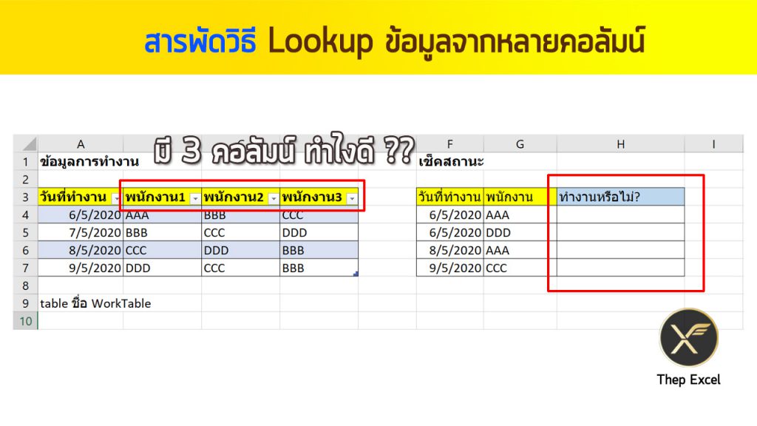The height and width of the screenshot is (426, 757).
Task: Select column G header
Action: click(520, 144)
